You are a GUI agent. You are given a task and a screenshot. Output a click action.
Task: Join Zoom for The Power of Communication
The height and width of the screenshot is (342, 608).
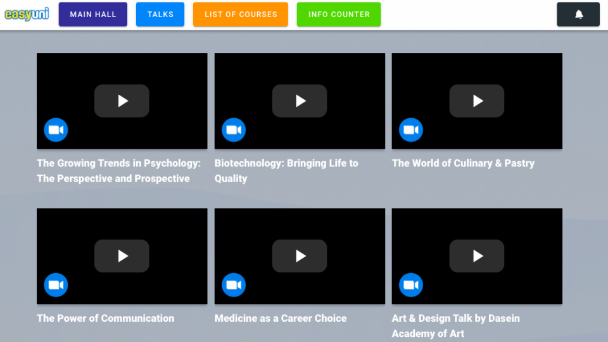(x=56, y=285)
